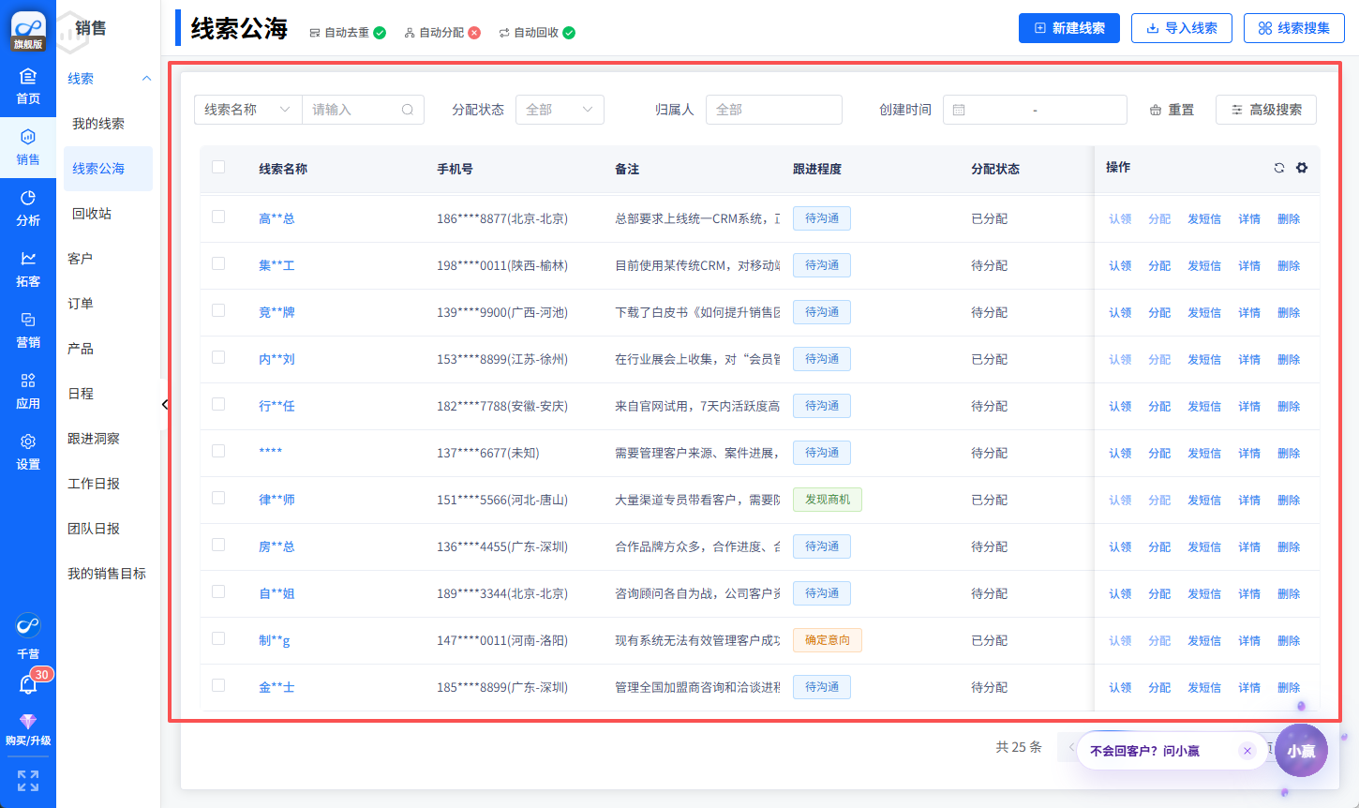Open 回收站 in the side menu
This screenshot has height=808, width=1359.
[92, 214]
